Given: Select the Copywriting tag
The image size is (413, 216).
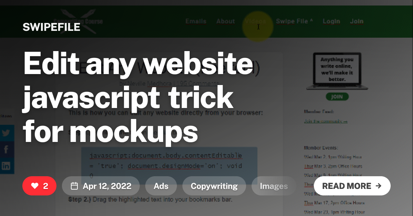Looking at the screenshot, I should click(214, 186).
